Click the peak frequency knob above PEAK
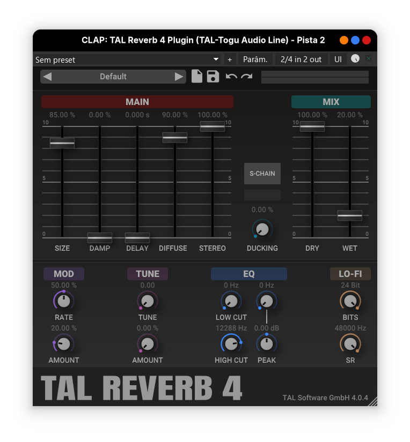 (267, 301)
